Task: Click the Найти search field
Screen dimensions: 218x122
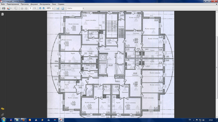Action: 75,8
